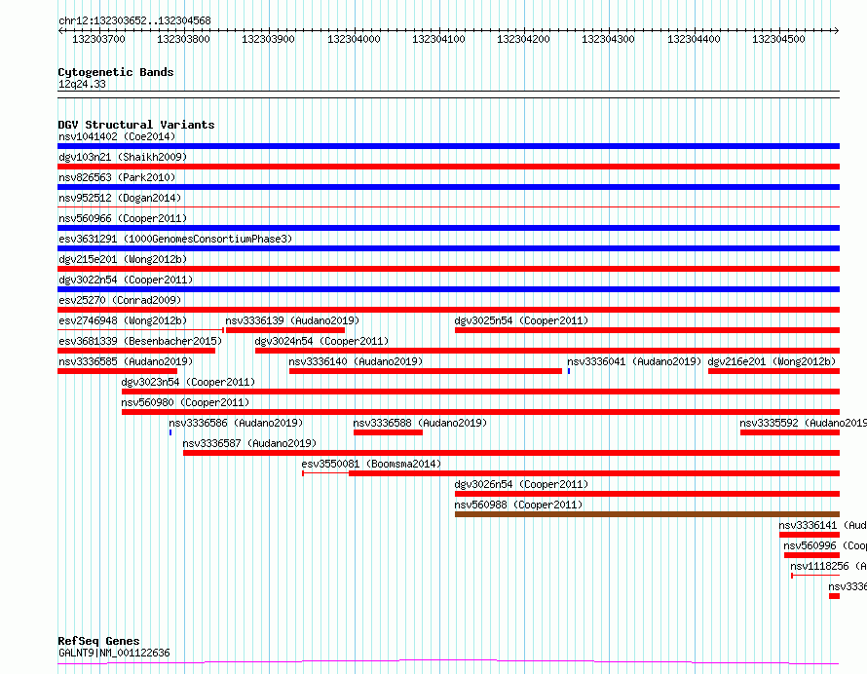The image size is (867, 674).
Task: Open the nsv560996 variant label
Action: [x=824, y=545]
